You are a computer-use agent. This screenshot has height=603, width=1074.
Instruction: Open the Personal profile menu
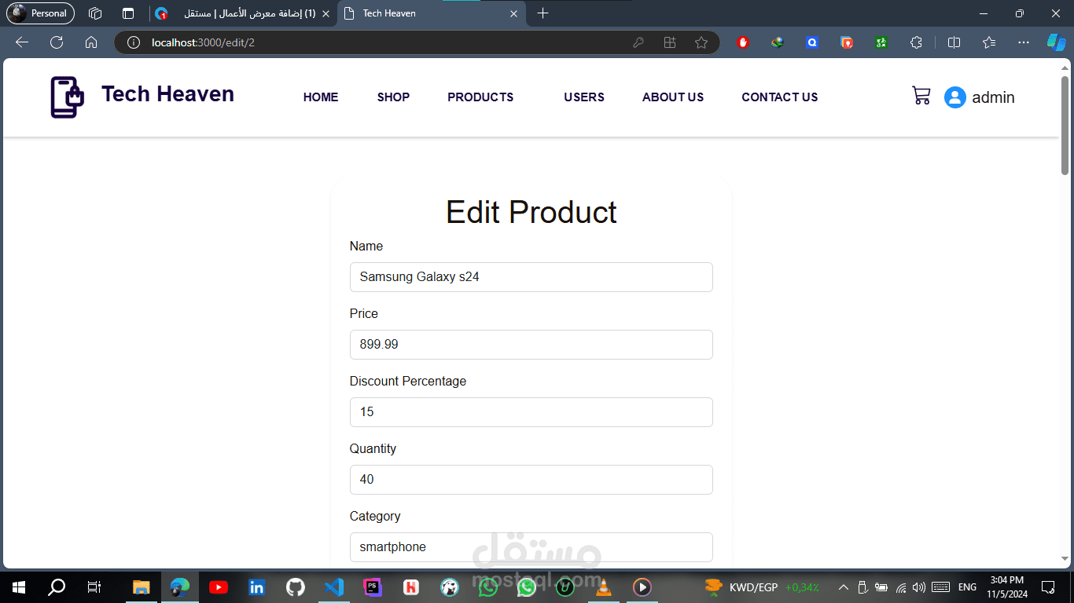(x=40, y=13)
